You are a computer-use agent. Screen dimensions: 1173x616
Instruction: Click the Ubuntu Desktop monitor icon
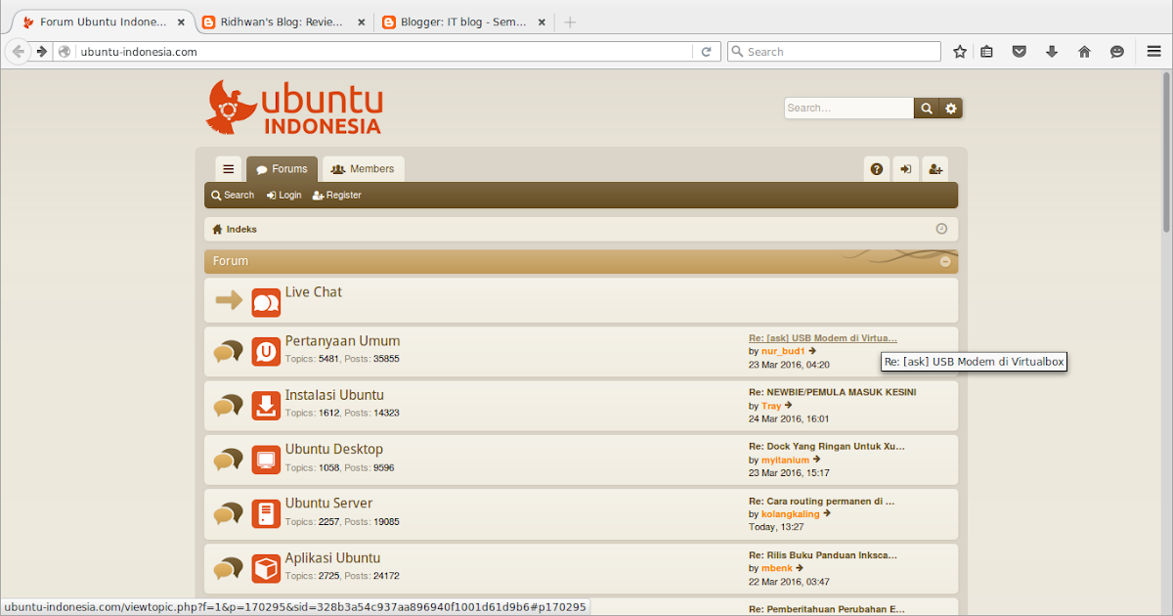coord(266,460)
